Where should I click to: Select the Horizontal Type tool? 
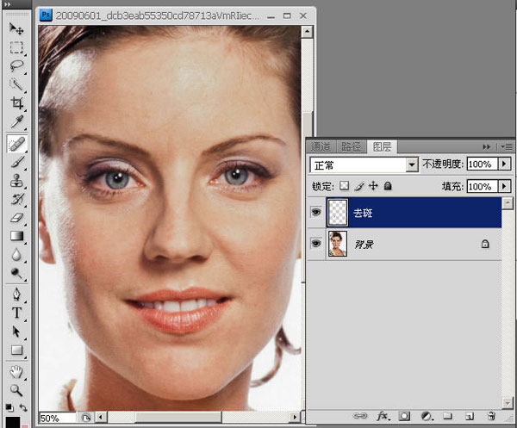16,313
